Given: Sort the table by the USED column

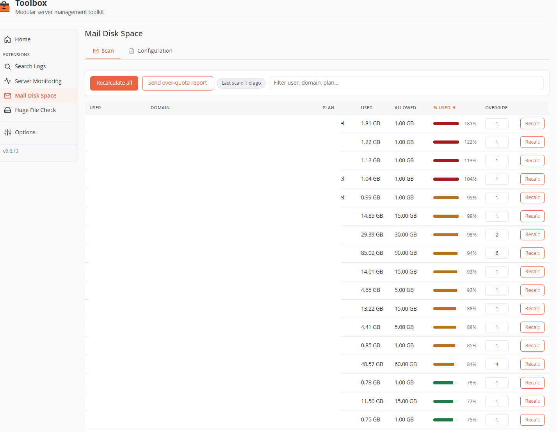Looking at the screenshot, I should coord(367,108).
